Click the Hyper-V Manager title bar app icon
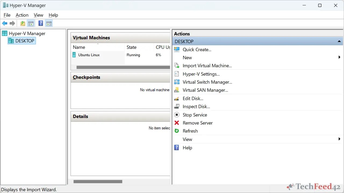This screenshot has width=344, height=193. point(5,5)
